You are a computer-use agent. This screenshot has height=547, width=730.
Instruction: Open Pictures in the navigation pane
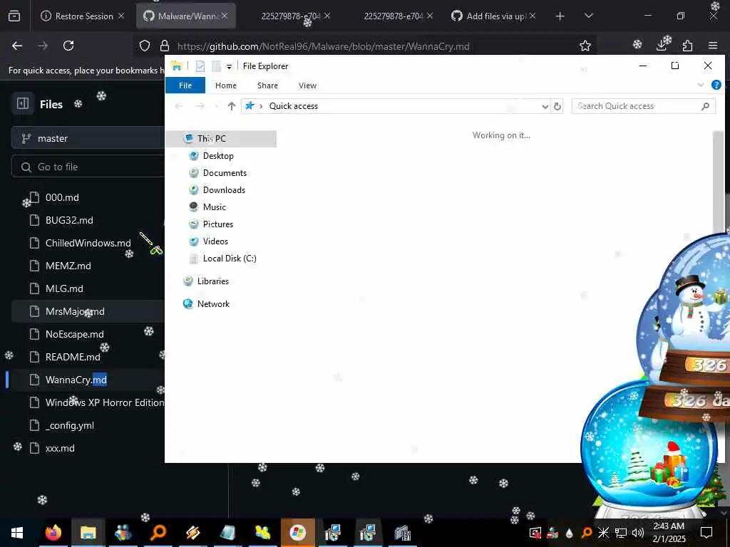point(217,224)
